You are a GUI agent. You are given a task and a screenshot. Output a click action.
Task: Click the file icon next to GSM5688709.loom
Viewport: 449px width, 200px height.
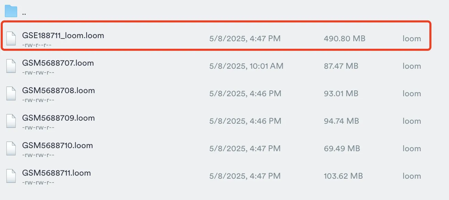tap(11, 121)
